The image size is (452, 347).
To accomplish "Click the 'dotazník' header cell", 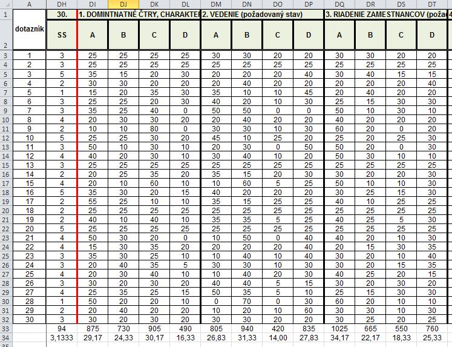I will tap(29, 30).
